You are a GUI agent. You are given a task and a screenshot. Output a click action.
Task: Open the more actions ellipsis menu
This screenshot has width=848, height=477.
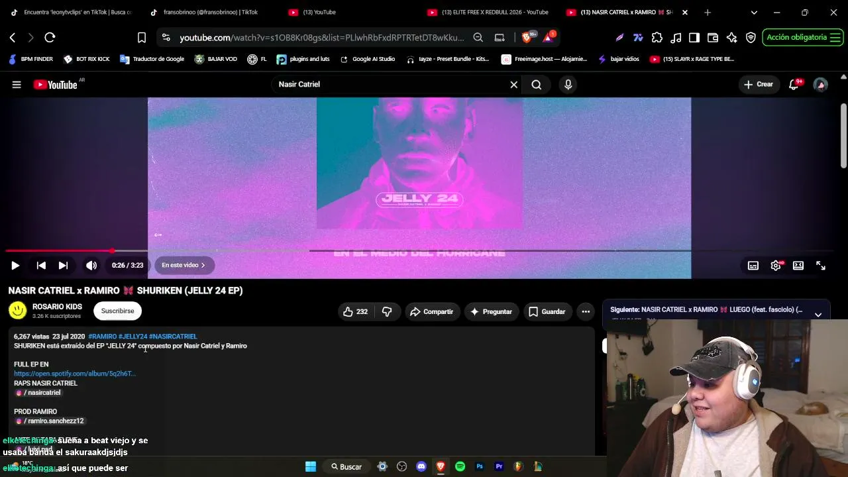(x=586, y=311)
